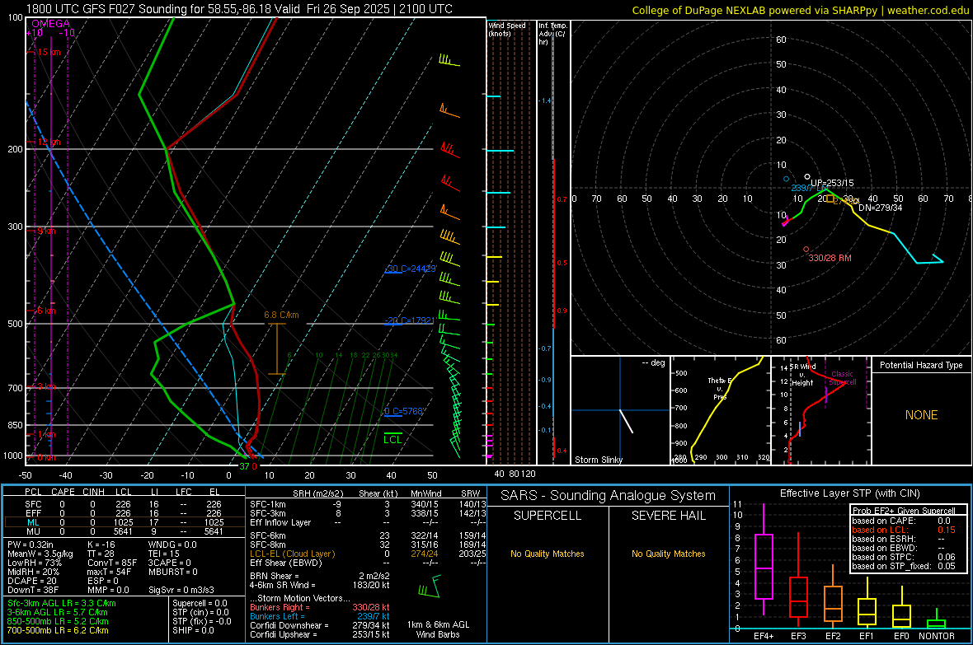Viewport: 973px width, 645px height.
Task: Click the EF3 axis label
Action: 798,636
